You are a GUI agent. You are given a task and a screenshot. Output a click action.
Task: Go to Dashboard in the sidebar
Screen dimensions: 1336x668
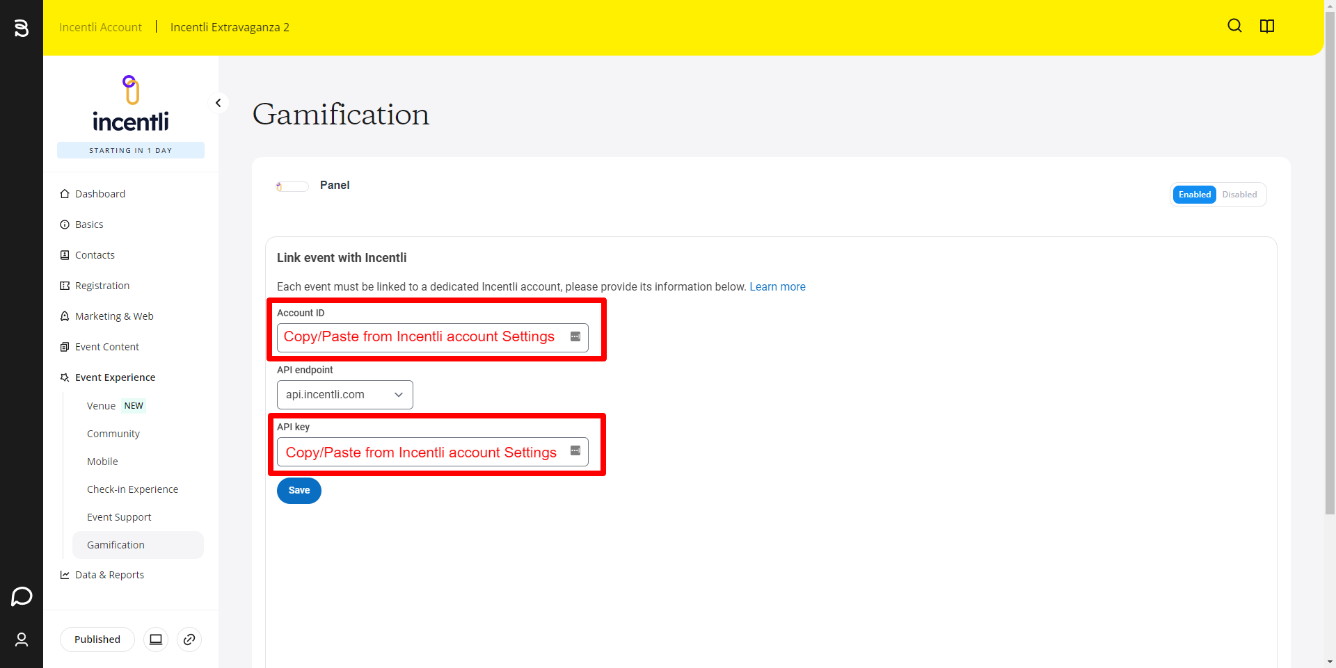click(x=100, y=194)
